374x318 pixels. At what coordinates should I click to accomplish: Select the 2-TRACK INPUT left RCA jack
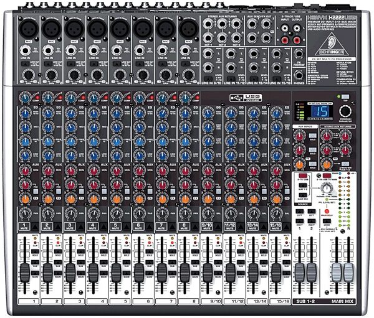point(285,29)
